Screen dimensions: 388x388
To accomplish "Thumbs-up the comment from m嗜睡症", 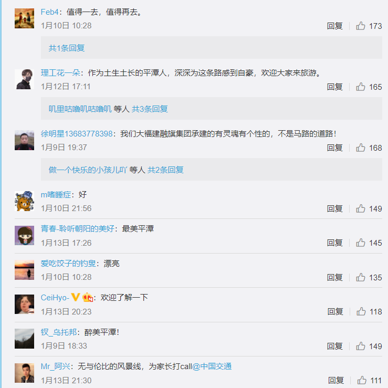I will (x=361, y=208).
